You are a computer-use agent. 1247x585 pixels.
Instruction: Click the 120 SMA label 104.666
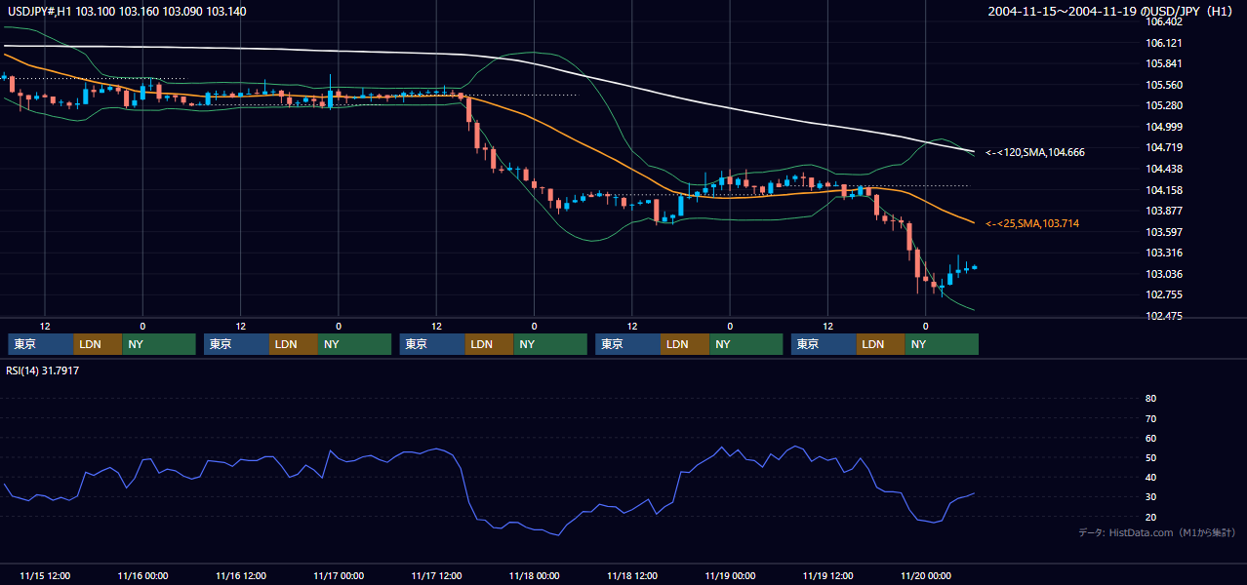(x=1034, y=152)
